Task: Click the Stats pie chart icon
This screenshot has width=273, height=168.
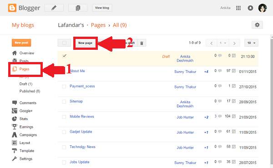Action: coord(15,119)
